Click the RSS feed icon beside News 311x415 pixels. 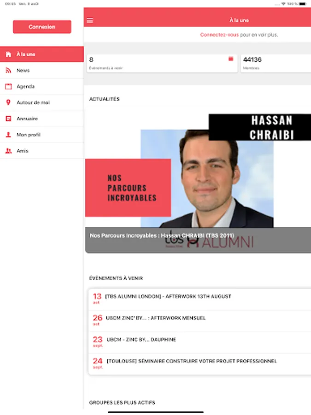(x=8, y=71)
